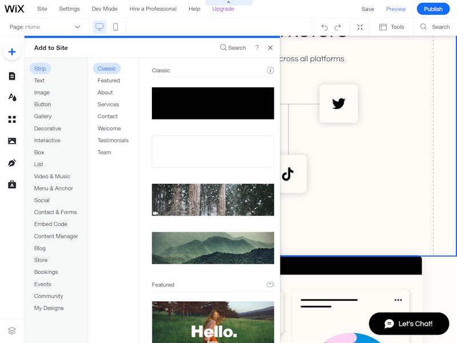Select the Image category
The image size is (457, 343).
pyautogui.click(x=42, y=93)
